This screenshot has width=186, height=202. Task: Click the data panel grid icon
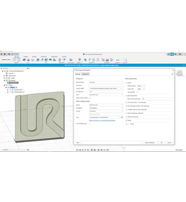click(2, 54)
